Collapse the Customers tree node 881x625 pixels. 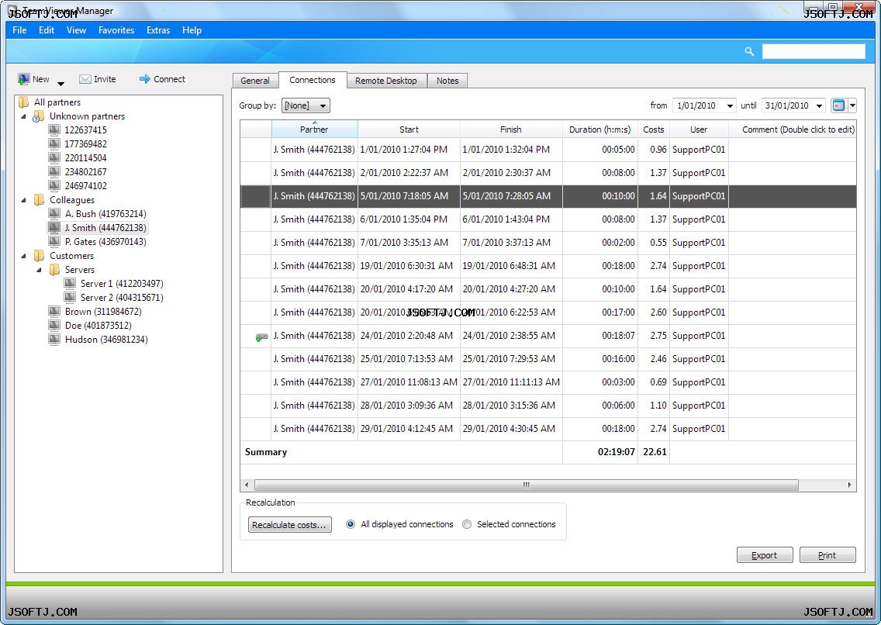(23, 255)
